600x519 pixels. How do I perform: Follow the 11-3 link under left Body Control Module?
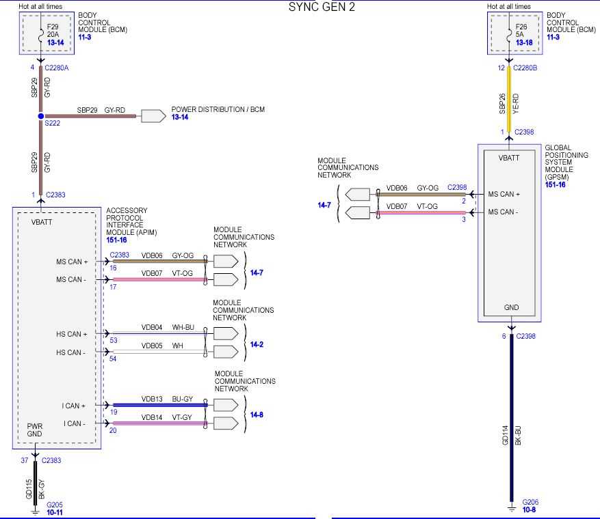[85, 37]
